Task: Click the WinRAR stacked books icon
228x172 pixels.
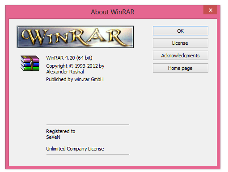Action: tap(30, 63)
